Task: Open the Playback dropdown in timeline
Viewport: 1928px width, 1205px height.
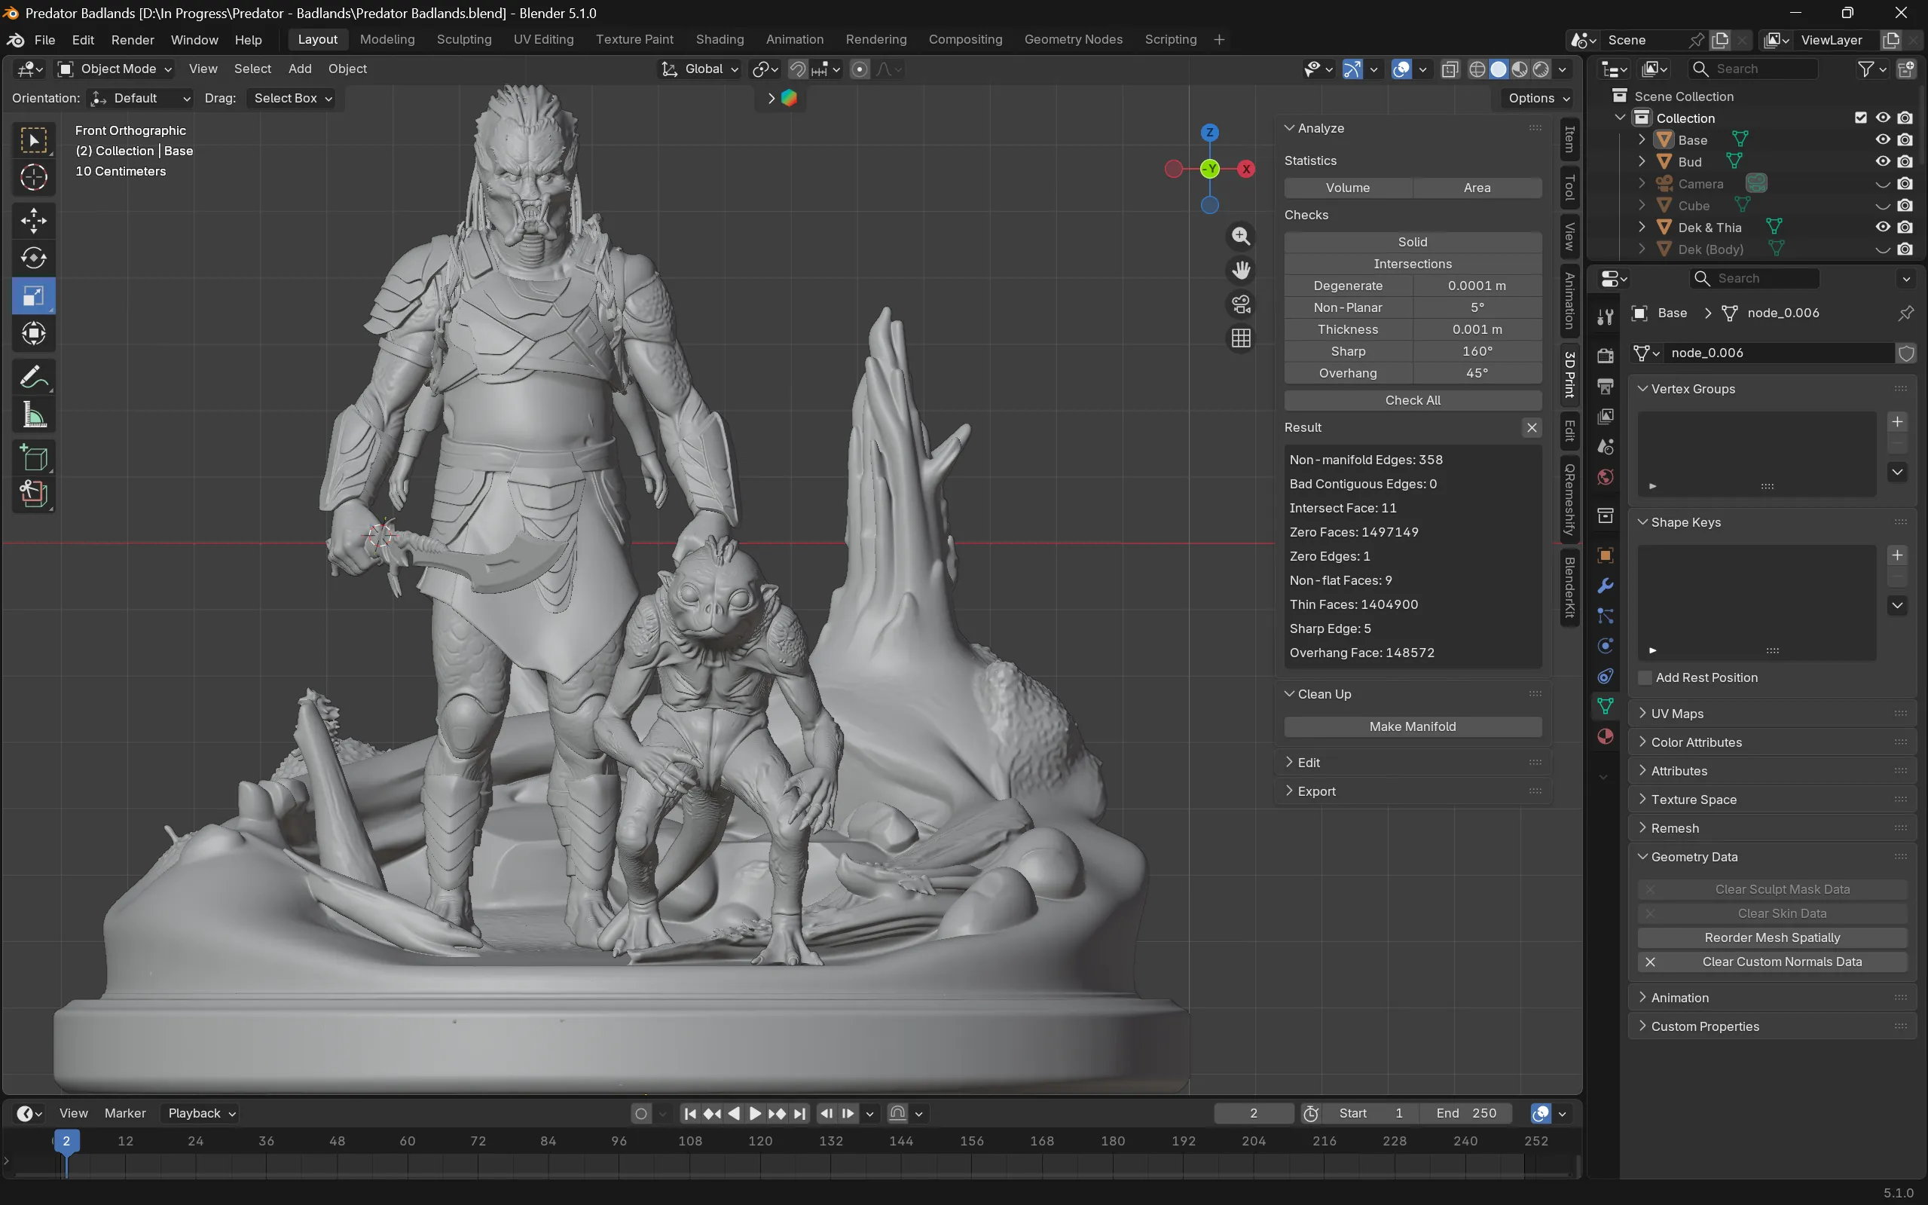Action: (200, 1113)
